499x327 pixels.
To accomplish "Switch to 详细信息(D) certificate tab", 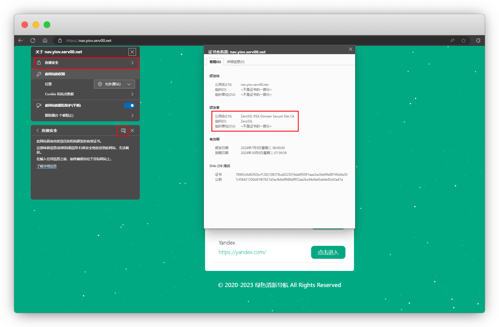I will (235, 62).
